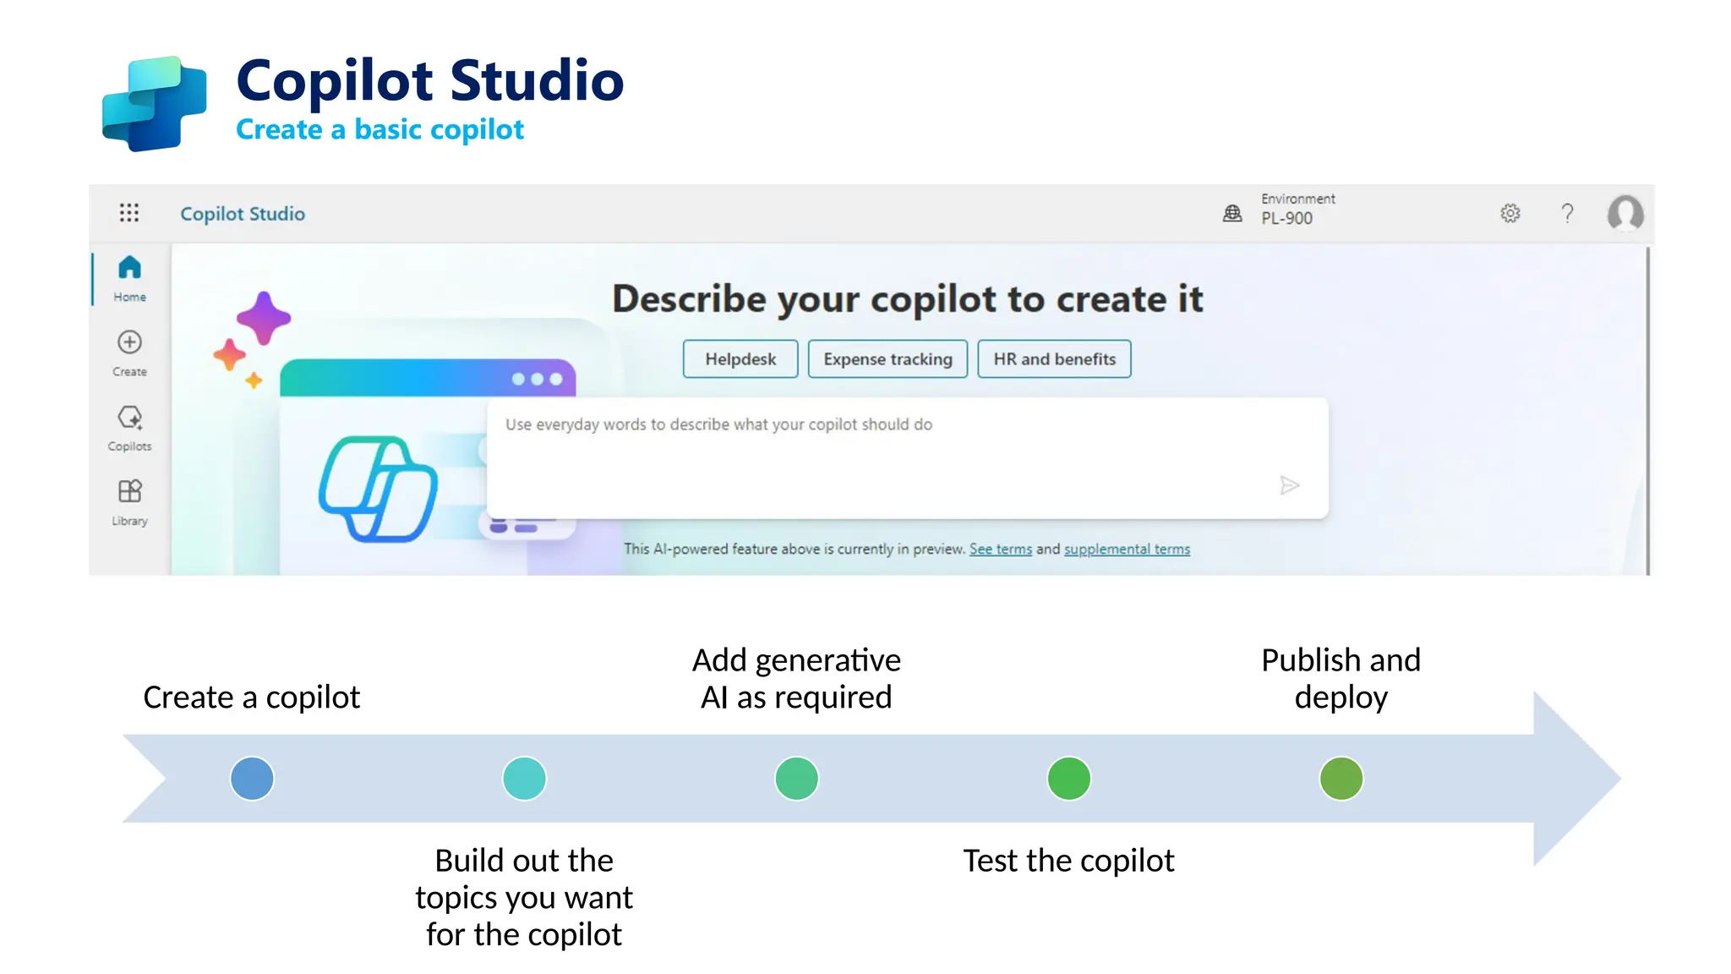Select the PL-900 environment picker
1731x974 pixels.
[1298, 209]
